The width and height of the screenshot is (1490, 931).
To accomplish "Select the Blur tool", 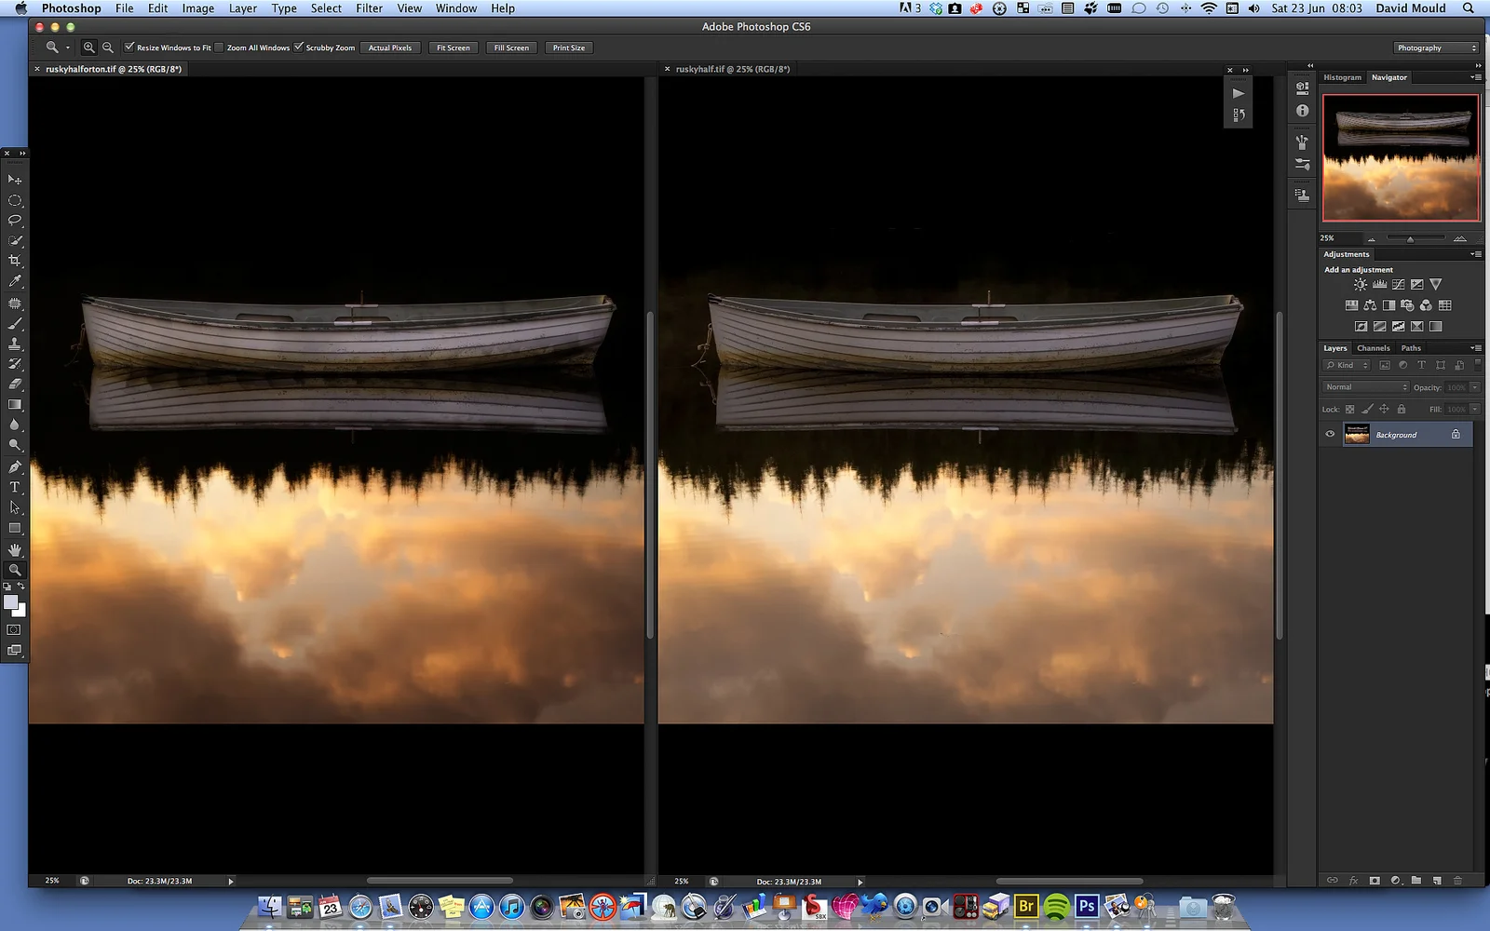I will point(15,425).
